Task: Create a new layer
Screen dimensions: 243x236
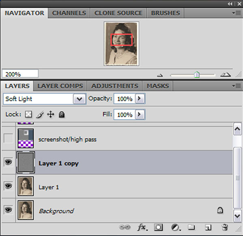Action: point(208,227)
